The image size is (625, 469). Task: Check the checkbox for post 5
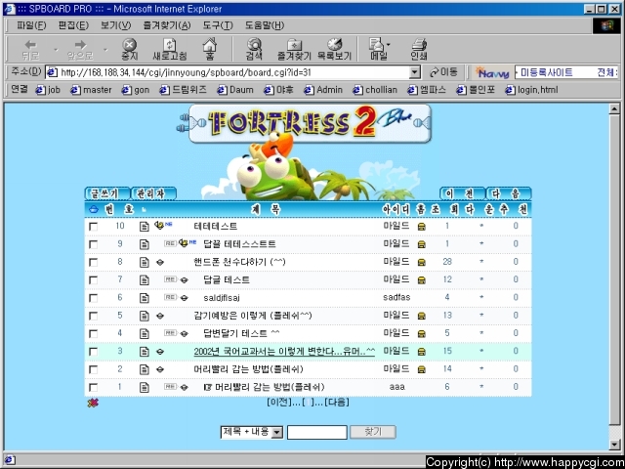click(94, 316)
